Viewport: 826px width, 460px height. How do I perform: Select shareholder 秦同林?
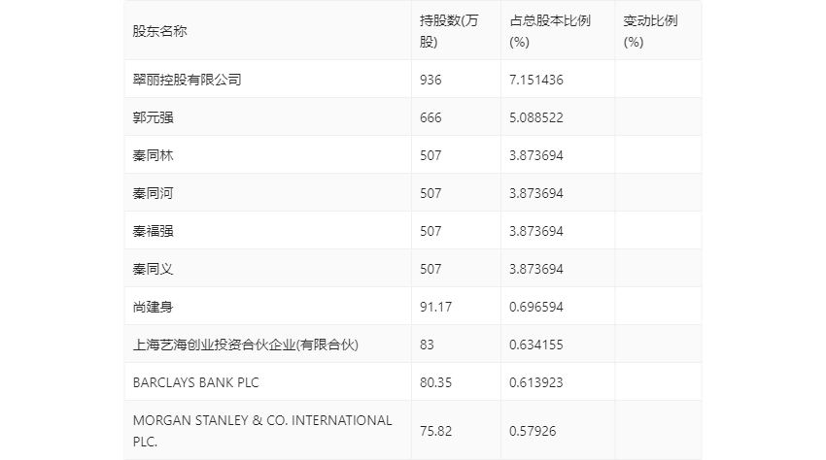coord(153,155)
